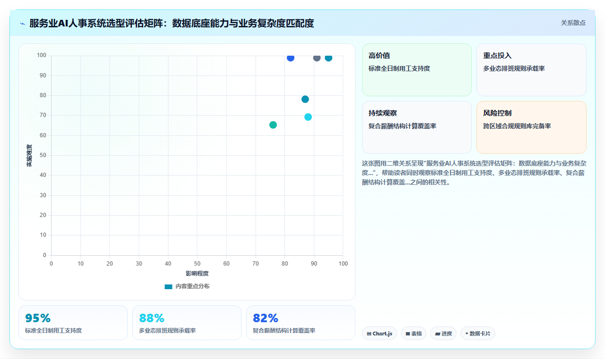The height and width of the screenshot is (359, 605).
Task: Click the scatter point at y 78
Action: 305,99
